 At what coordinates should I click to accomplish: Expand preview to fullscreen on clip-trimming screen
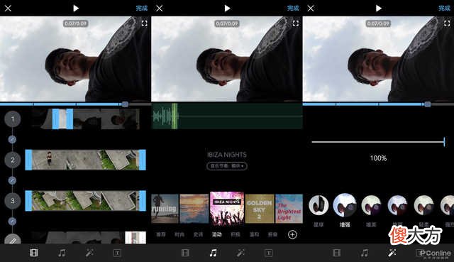(x=144, y=23)
